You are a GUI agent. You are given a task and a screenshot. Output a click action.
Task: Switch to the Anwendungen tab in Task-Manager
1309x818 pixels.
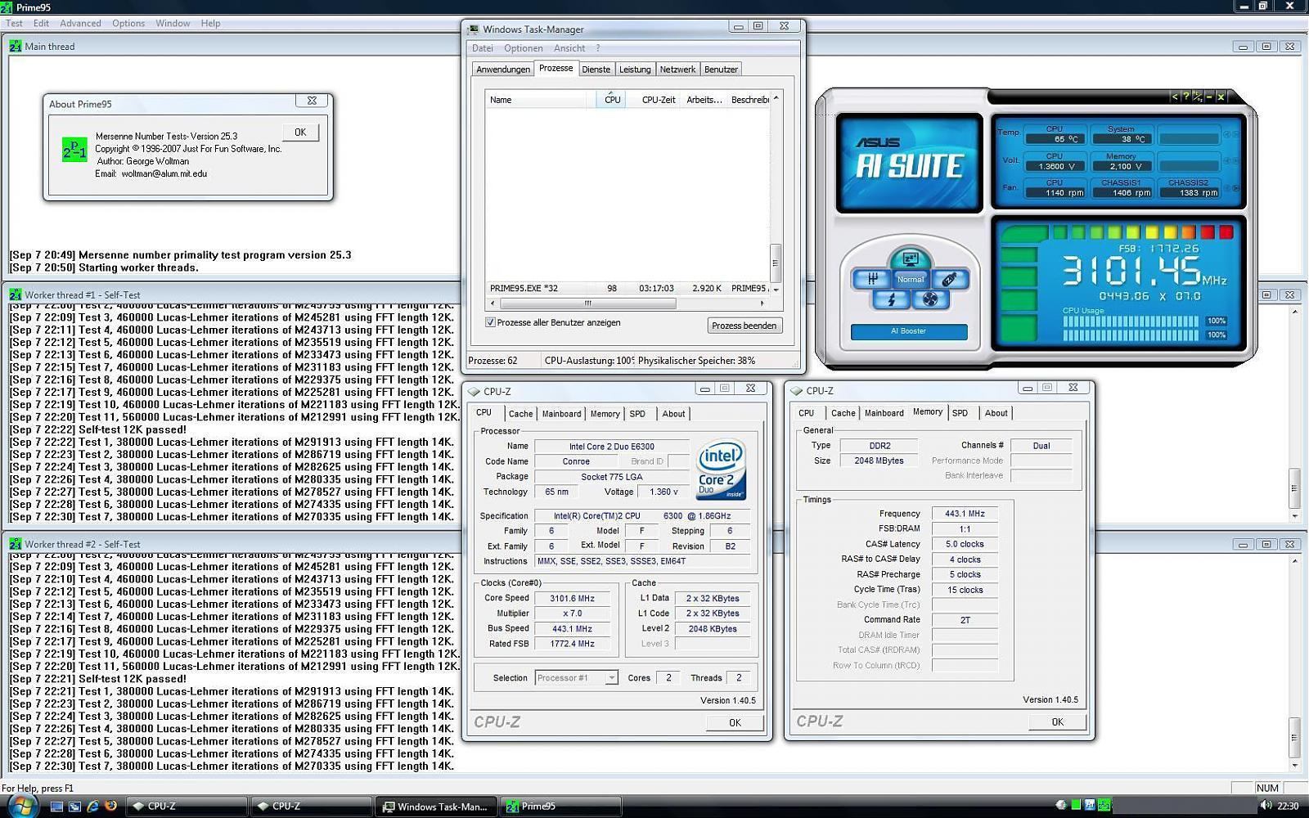503,70
